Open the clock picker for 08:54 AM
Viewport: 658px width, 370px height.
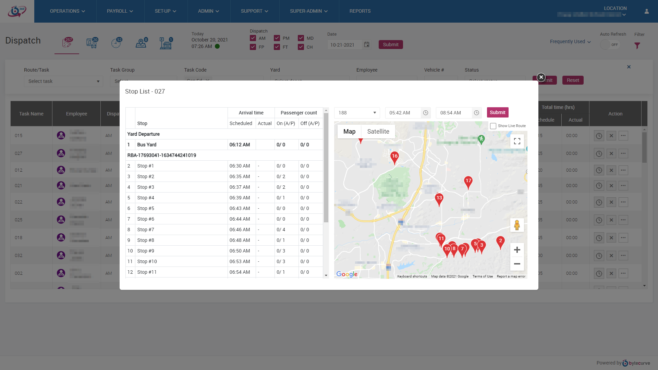(x=476, y=113)
